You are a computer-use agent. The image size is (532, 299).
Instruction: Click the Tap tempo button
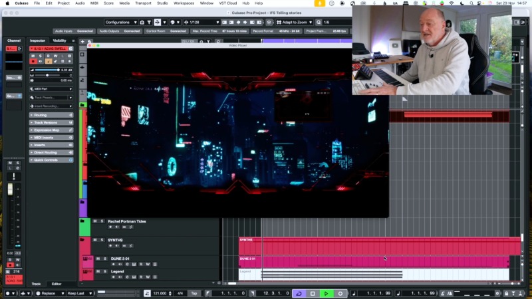tap(194, 293)
